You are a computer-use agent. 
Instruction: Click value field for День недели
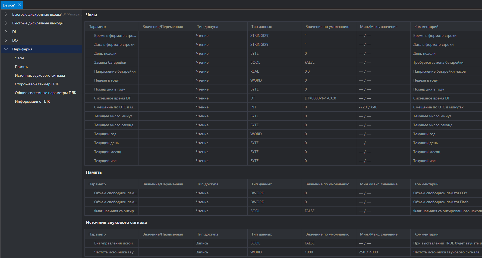[x=166, y=53]
